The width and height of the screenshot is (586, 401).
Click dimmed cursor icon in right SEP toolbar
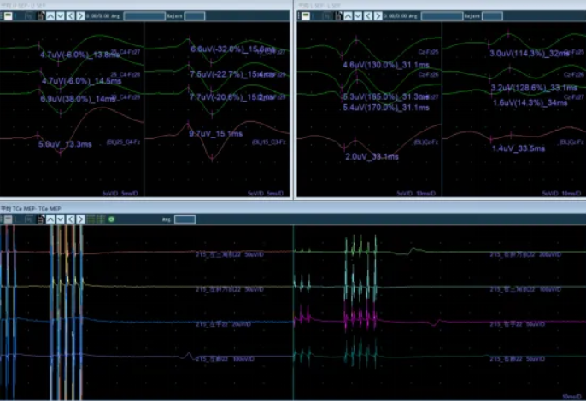326,15
